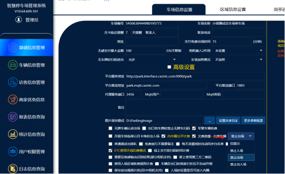Focus Mqtt密码 input field
285x174 pixels.
tap(243, 94)
